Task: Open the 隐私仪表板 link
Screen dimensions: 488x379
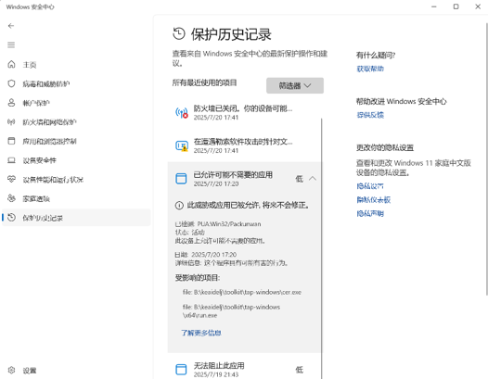Action: (x=374, y=199)
